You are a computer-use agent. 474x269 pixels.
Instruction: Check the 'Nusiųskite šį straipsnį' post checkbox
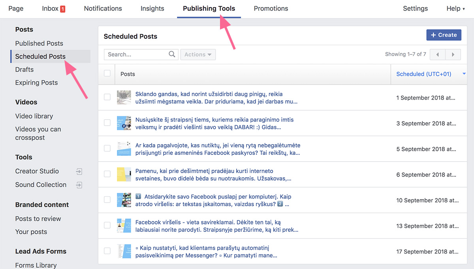coord(107,123)
